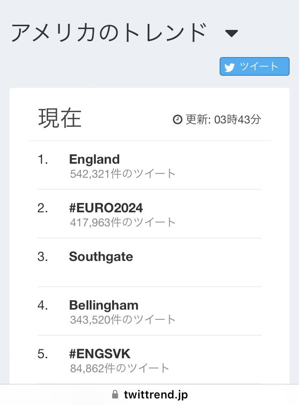The height and width of the screenshot is (405, 299).
Task: Click 84,862件のツイート count under #ENGSVK
Action: click(120, 369)
